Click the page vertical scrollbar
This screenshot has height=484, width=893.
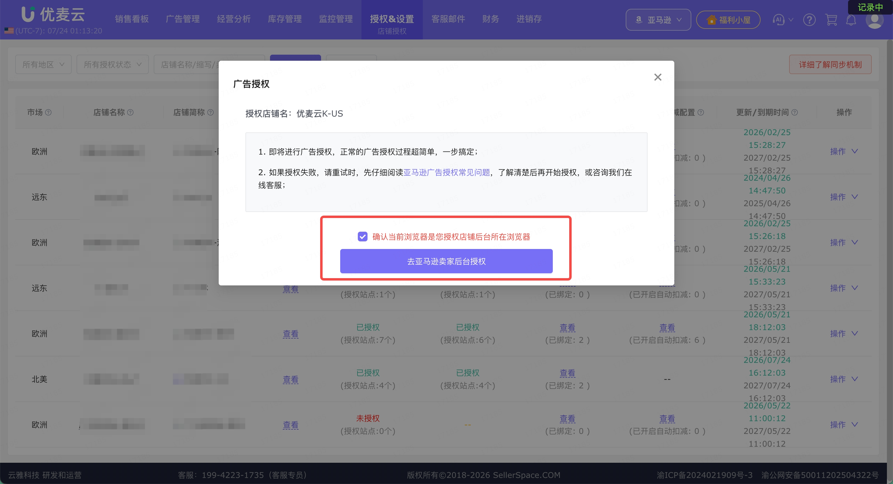point(890,251)
